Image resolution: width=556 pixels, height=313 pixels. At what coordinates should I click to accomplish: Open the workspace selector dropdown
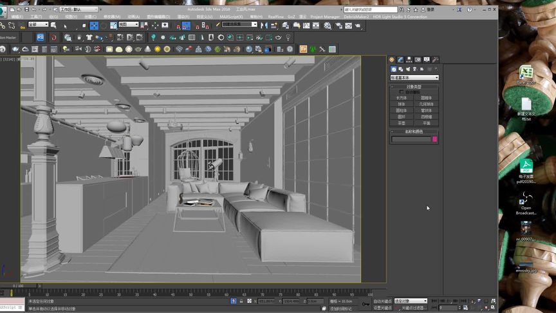tap(79, 10)
